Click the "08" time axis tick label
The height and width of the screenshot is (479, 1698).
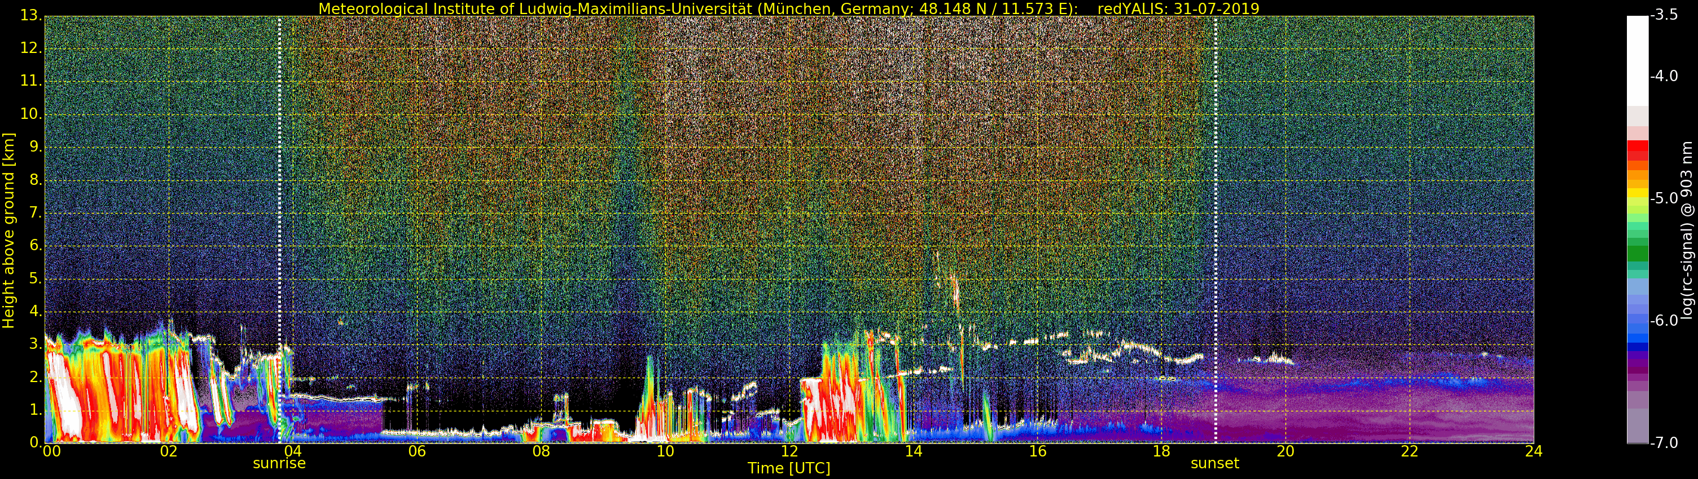tap(541, 451)
